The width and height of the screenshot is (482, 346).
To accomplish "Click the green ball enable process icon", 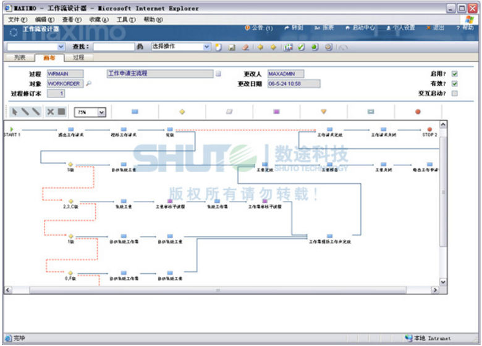I will point(315,47).
